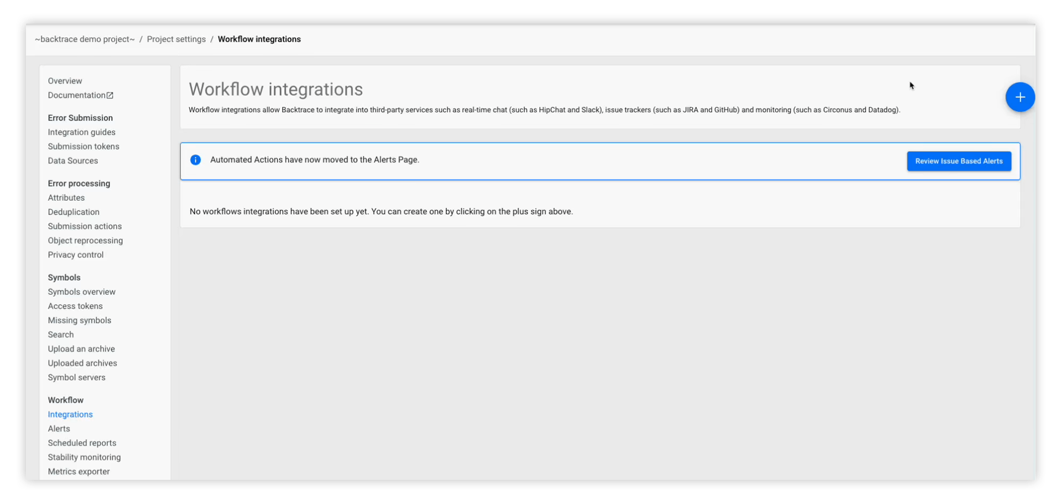1062x502 pixels.
Task: Open Symbol servers
Action: [x=76, y=378]
